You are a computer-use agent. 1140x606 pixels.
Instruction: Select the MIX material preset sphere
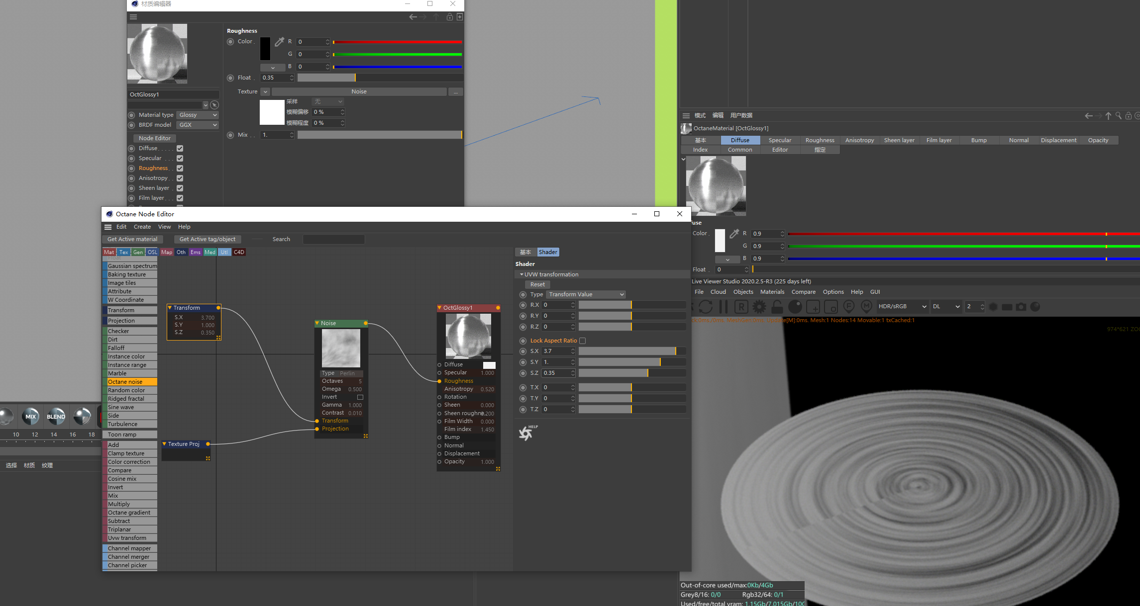click(30, 416)
